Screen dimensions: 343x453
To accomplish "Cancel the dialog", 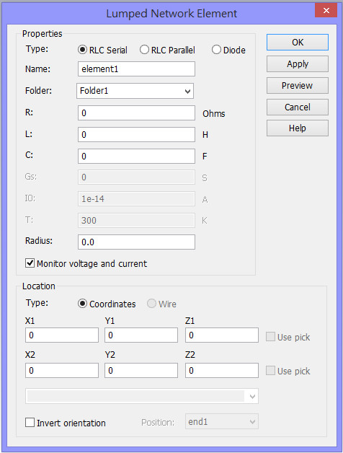I will [x=298, y=107].
